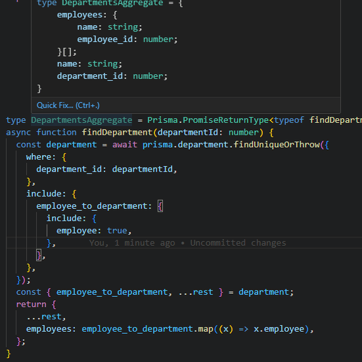This screenshot has width=362, height=362.
Task: Click 'employees: {' in hover popup
Action: (87, 15)
